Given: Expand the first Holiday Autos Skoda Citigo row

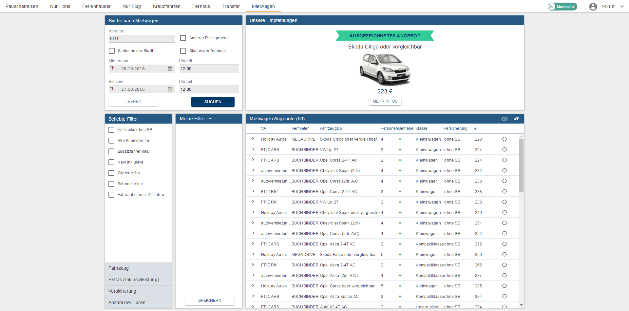Looking at the screenshot, I should coord(253,139).
